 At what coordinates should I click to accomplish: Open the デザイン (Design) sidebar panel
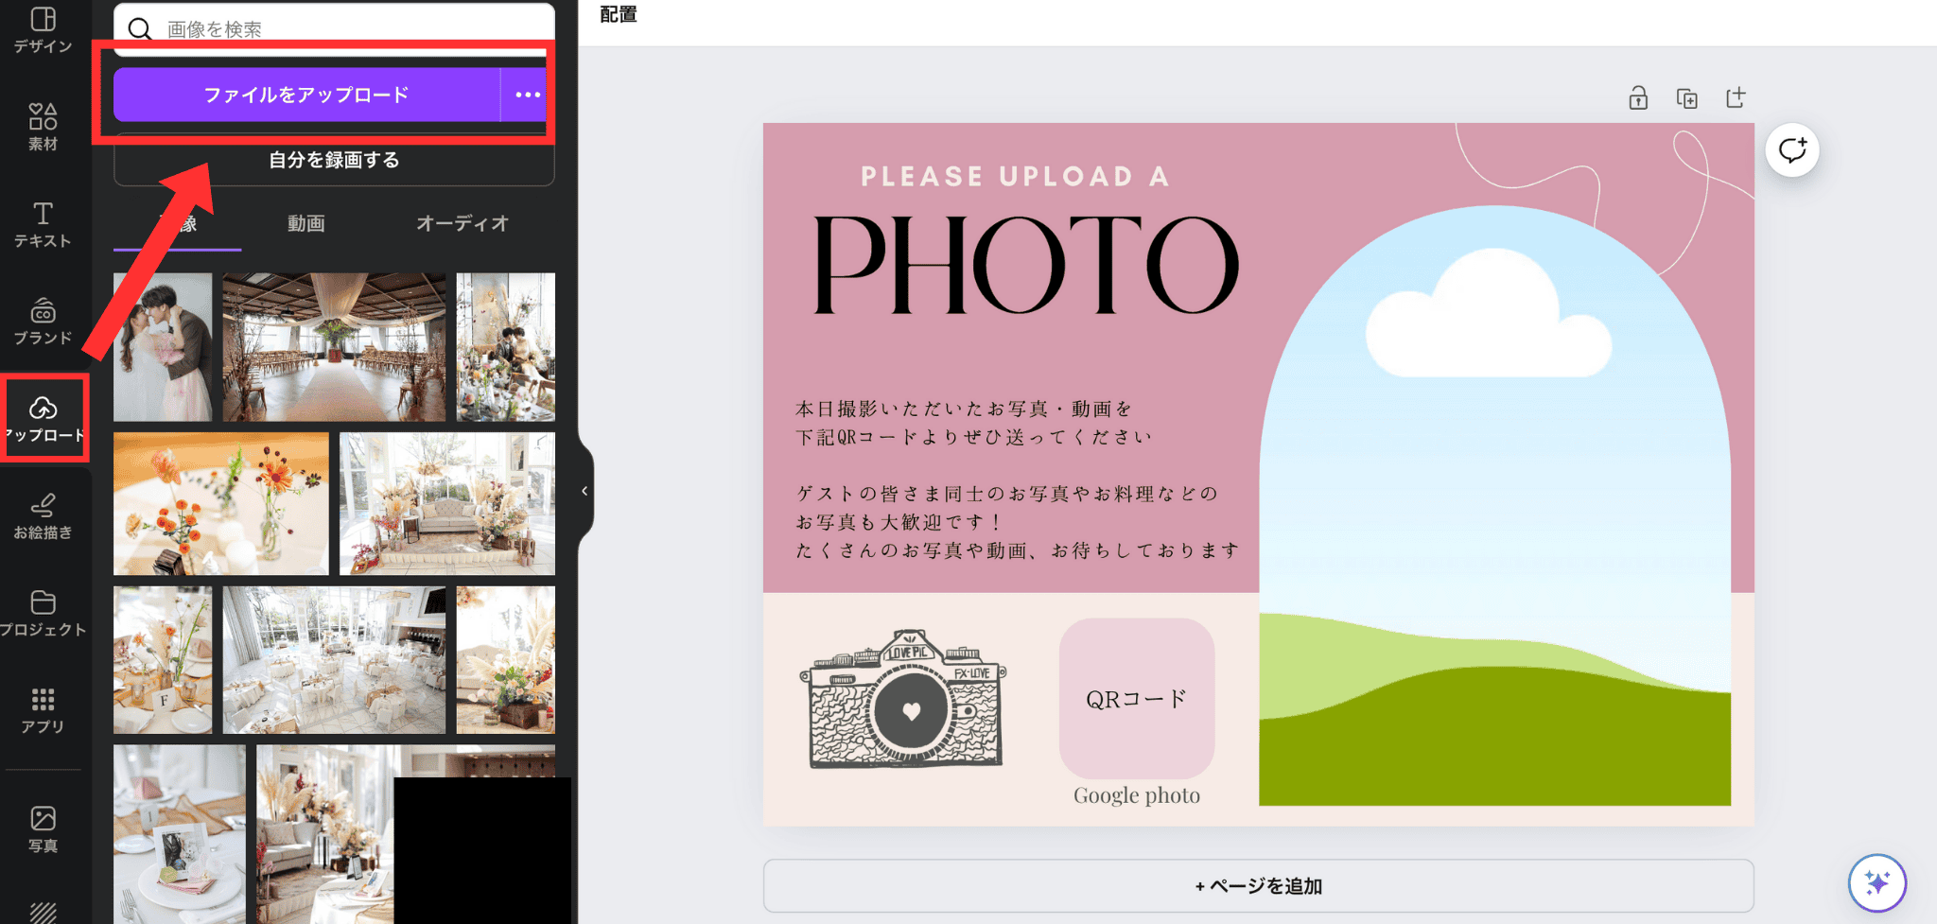tap(43, 30)
